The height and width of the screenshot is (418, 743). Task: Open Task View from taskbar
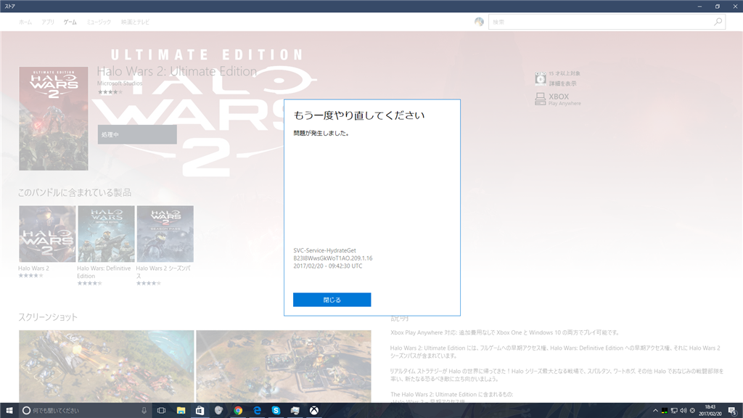pos(162,411)
